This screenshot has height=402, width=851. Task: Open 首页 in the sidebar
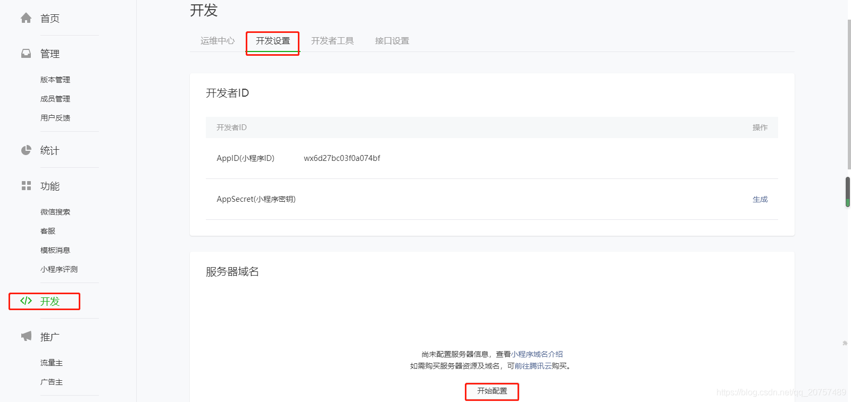pyautogui.click(x=50, y=19)
